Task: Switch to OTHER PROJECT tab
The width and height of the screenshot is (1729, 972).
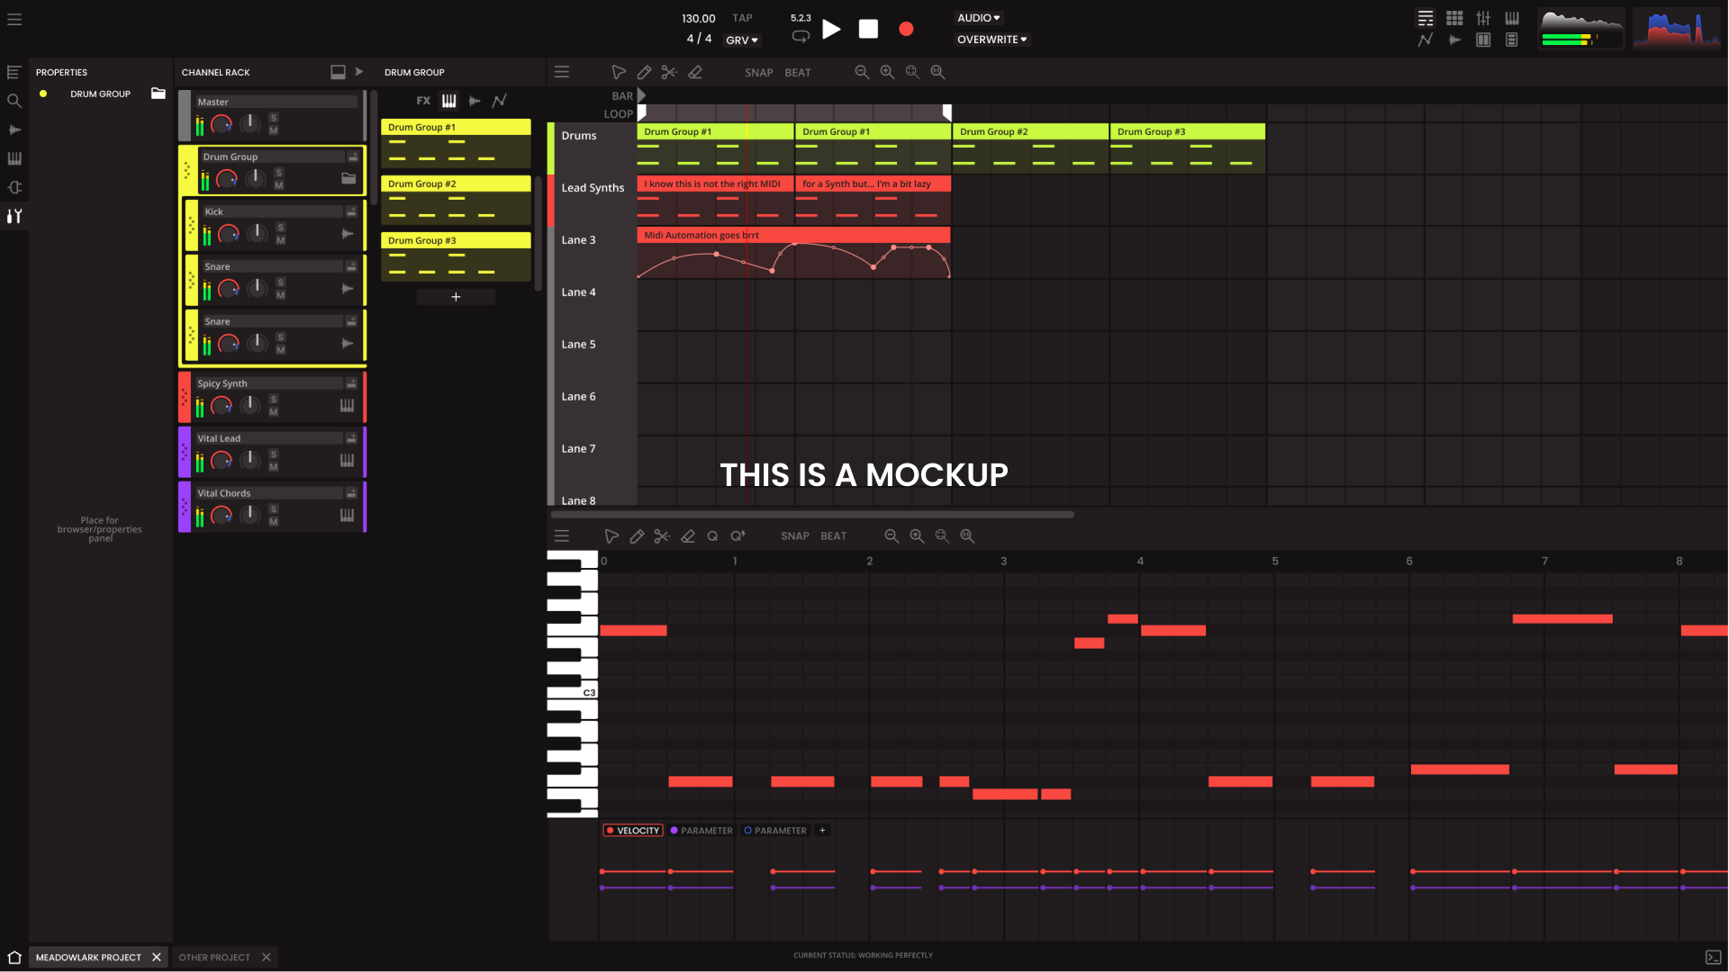Action: click(213, 957)
